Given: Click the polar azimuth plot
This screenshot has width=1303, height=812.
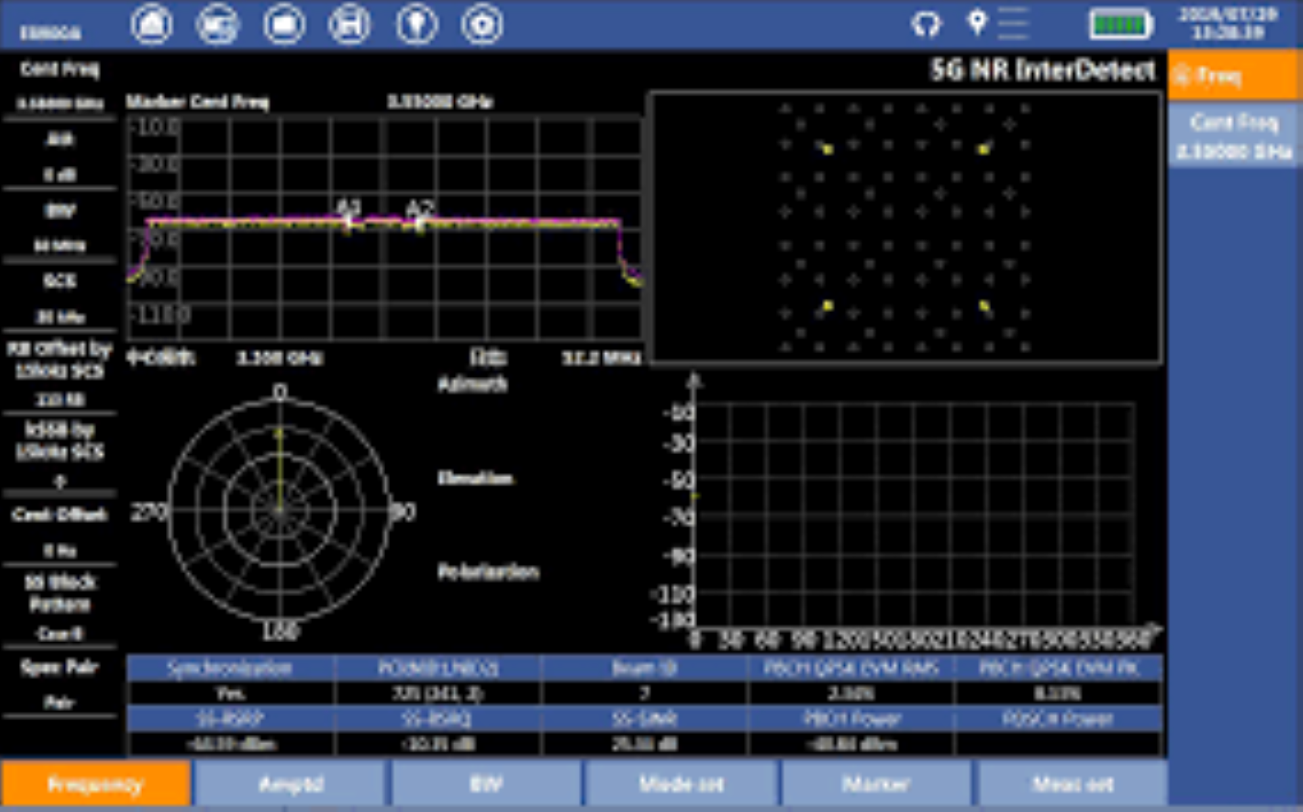Looking at the screenshot, I should pyautogui.click(x=279, y=511).
